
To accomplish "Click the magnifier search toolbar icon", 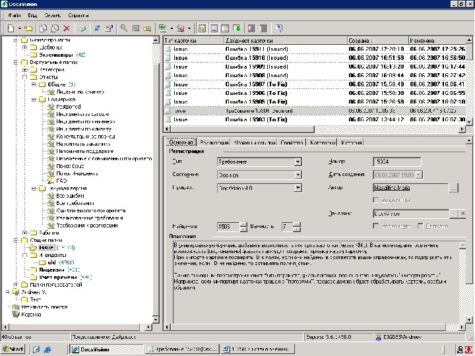I will [x=123, y=28].
